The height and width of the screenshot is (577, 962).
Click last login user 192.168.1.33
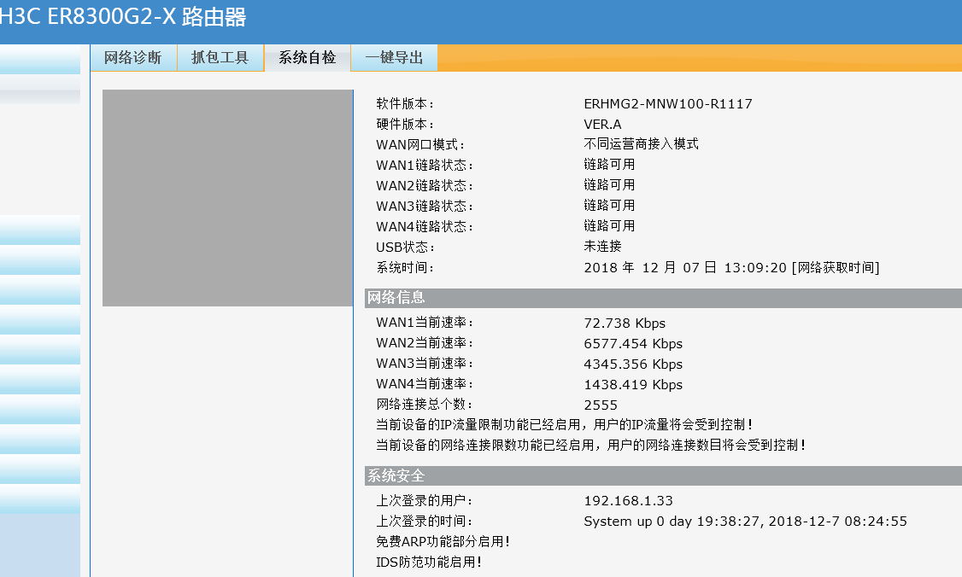pos(628,500)
